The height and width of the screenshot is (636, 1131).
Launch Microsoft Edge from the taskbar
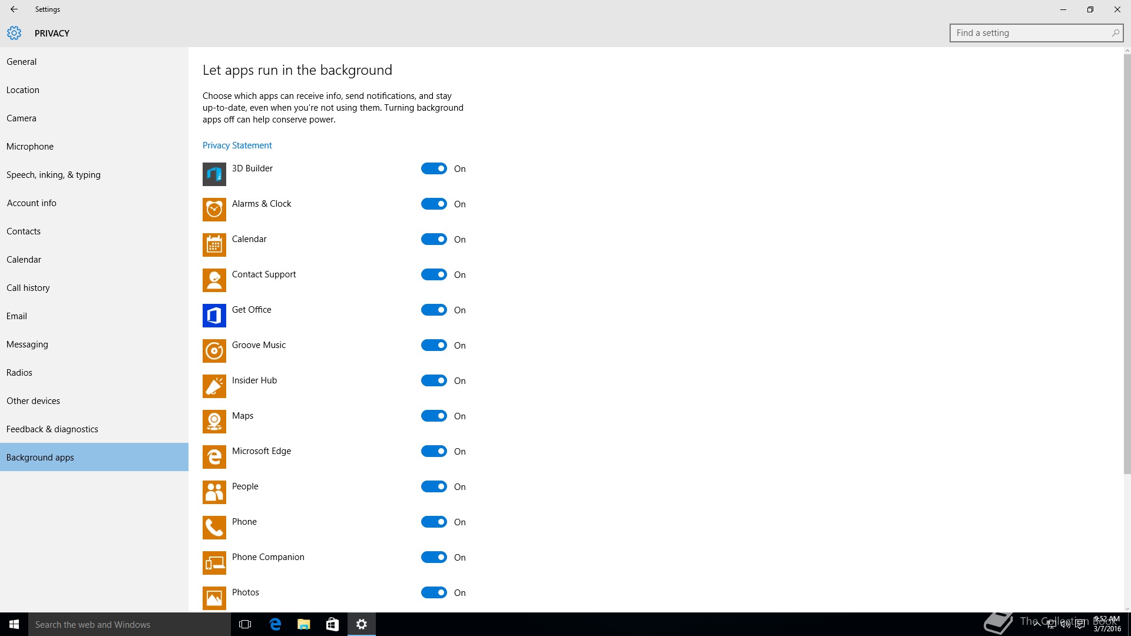click(275, 624)
